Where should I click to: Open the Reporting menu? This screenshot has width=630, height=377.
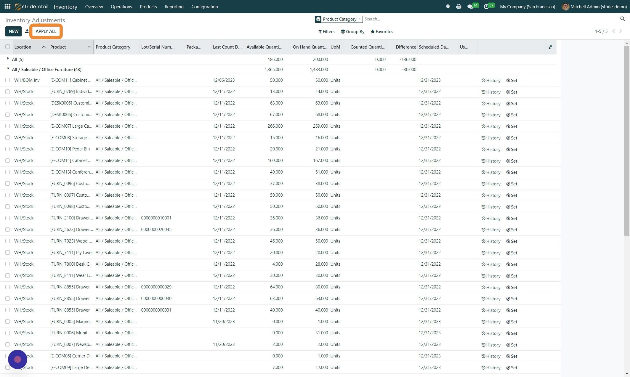click(x=174, y=7)
